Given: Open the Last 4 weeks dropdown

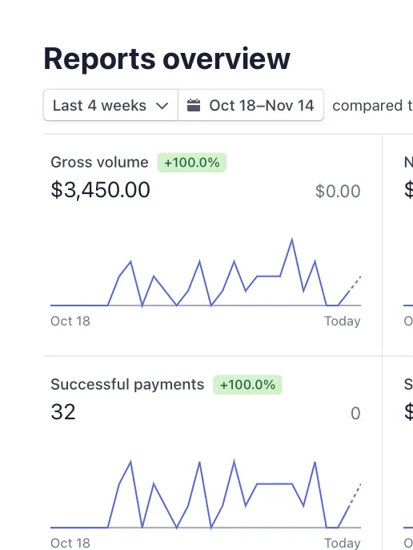Looking at the screenshot, I should 110,105.
